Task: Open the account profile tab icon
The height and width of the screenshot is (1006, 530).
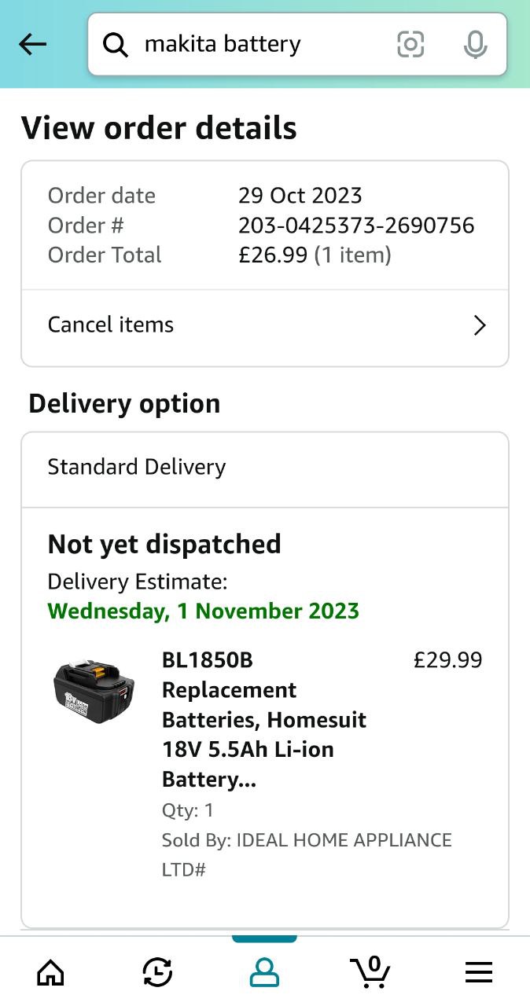Action: tap(264, 973)
